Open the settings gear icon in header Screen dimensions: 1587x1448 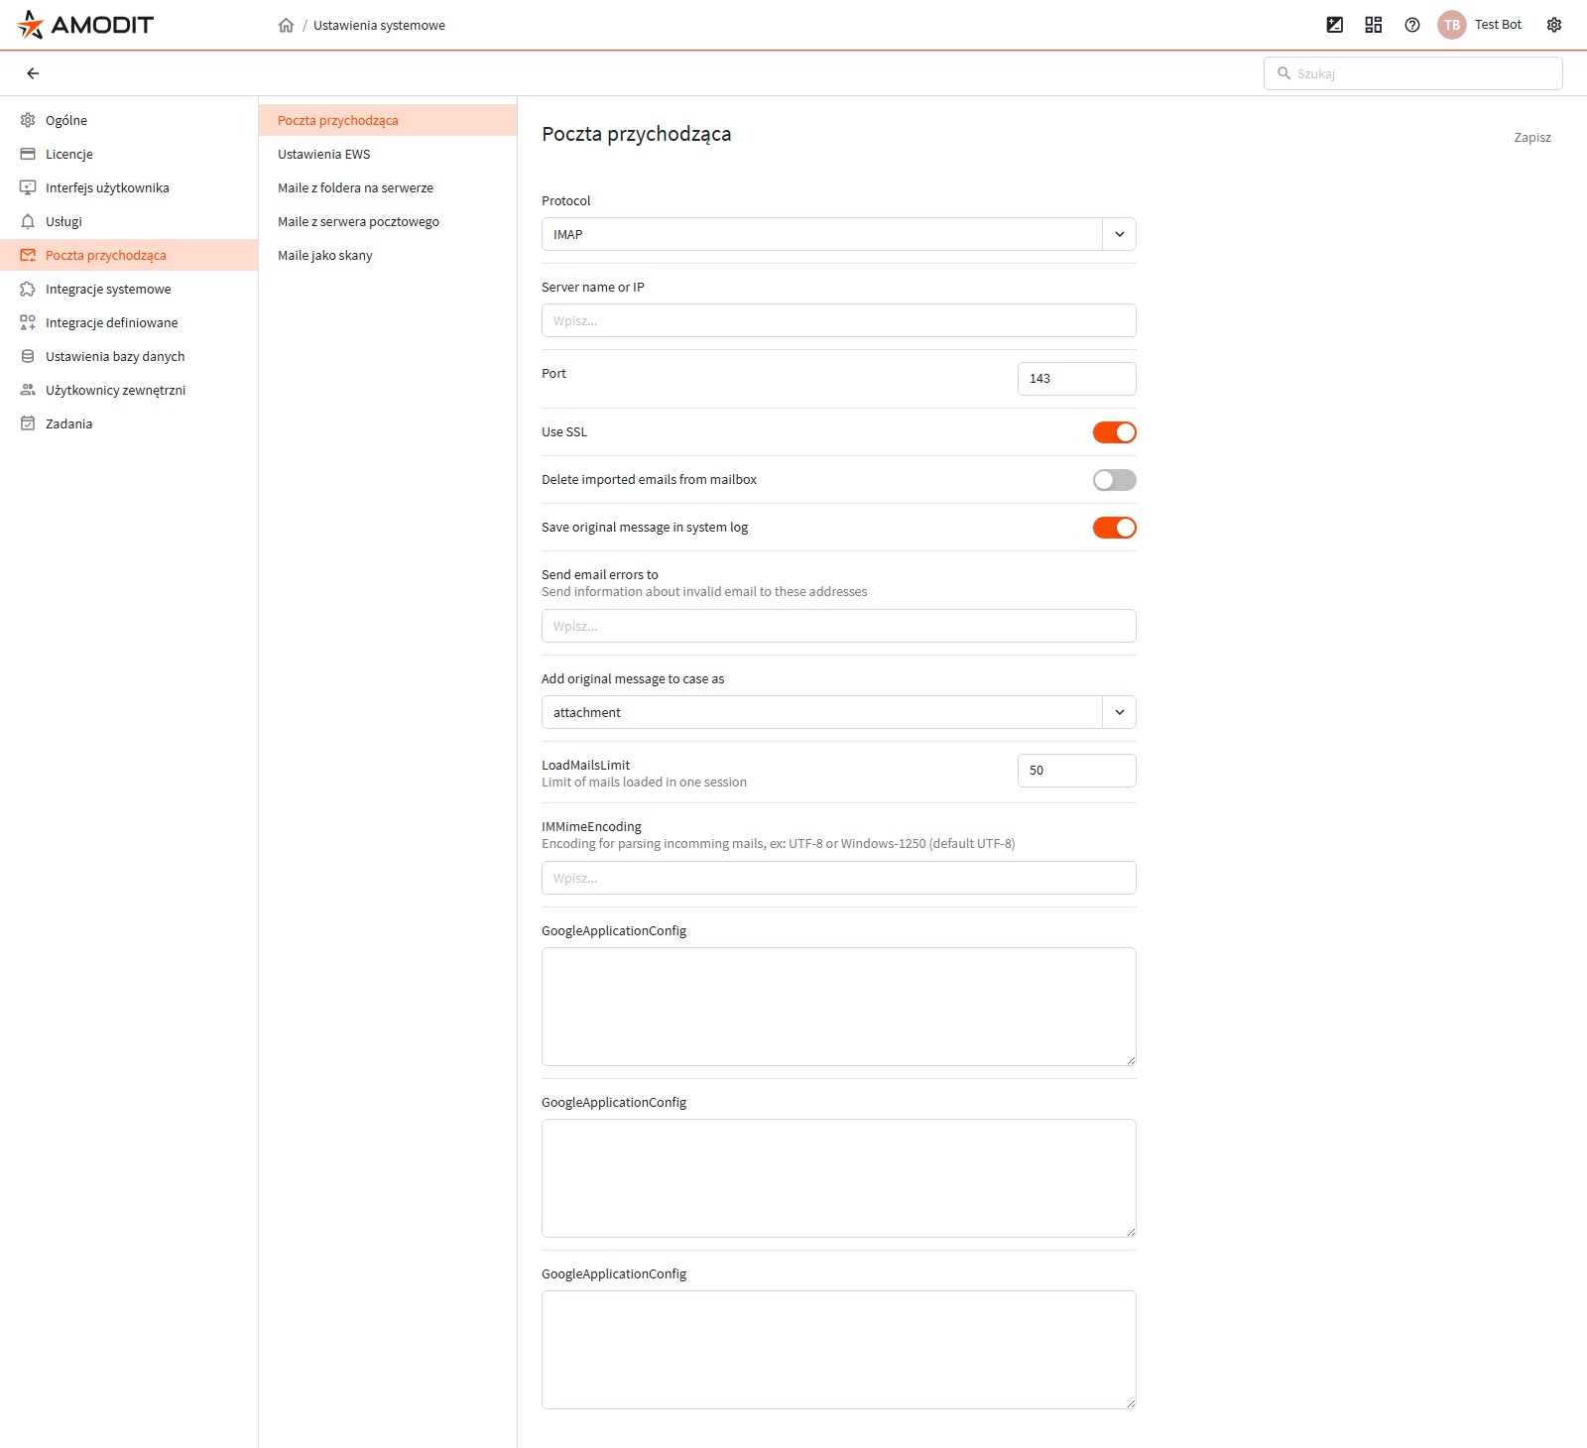1554,25
